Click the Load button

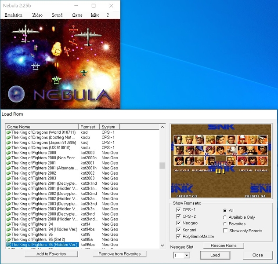coord(215,255)
